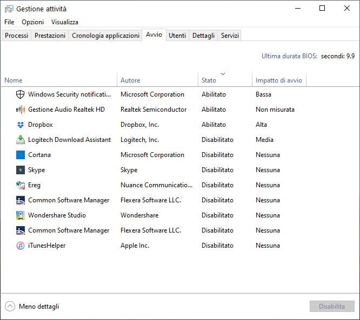
Task: Click the Wondershare Studio icon
Action: pos(20,215)
